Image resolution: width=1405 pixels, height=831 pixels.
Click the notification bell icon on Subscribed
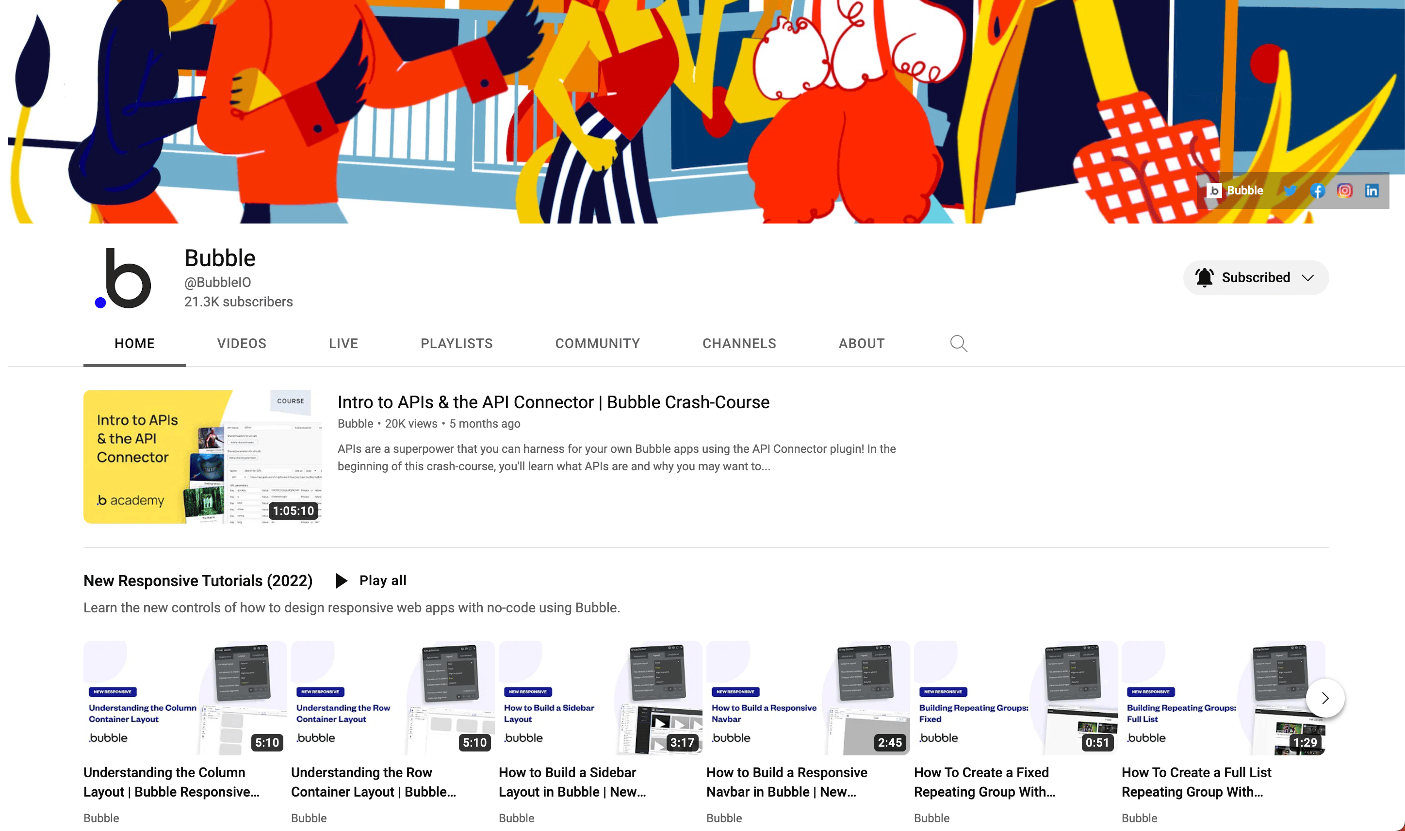1205,278
